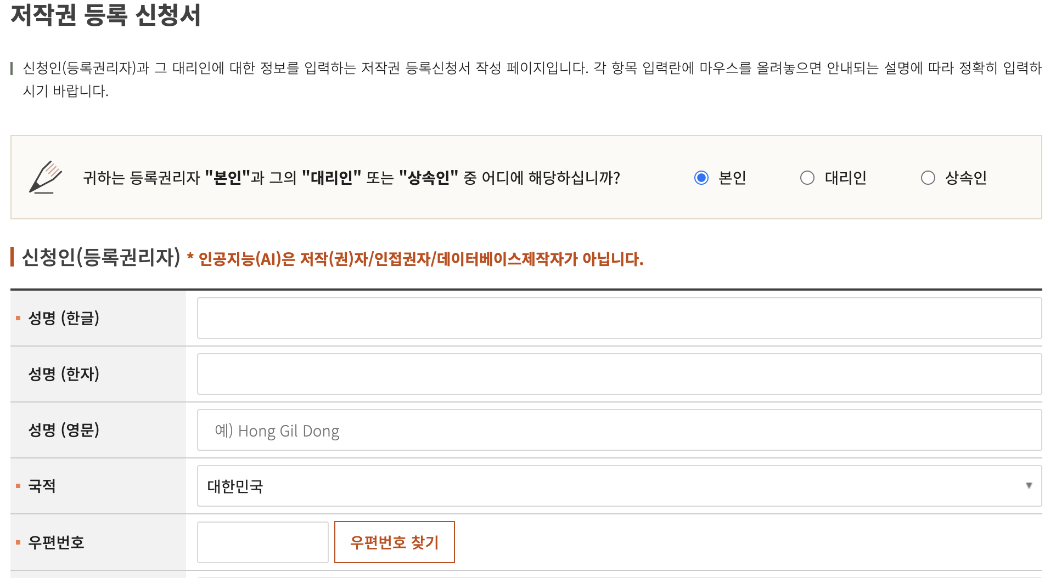Click the 우편번호 찾기 postal code button
This screenshot has width=1056, height=578.
(394, 542)
